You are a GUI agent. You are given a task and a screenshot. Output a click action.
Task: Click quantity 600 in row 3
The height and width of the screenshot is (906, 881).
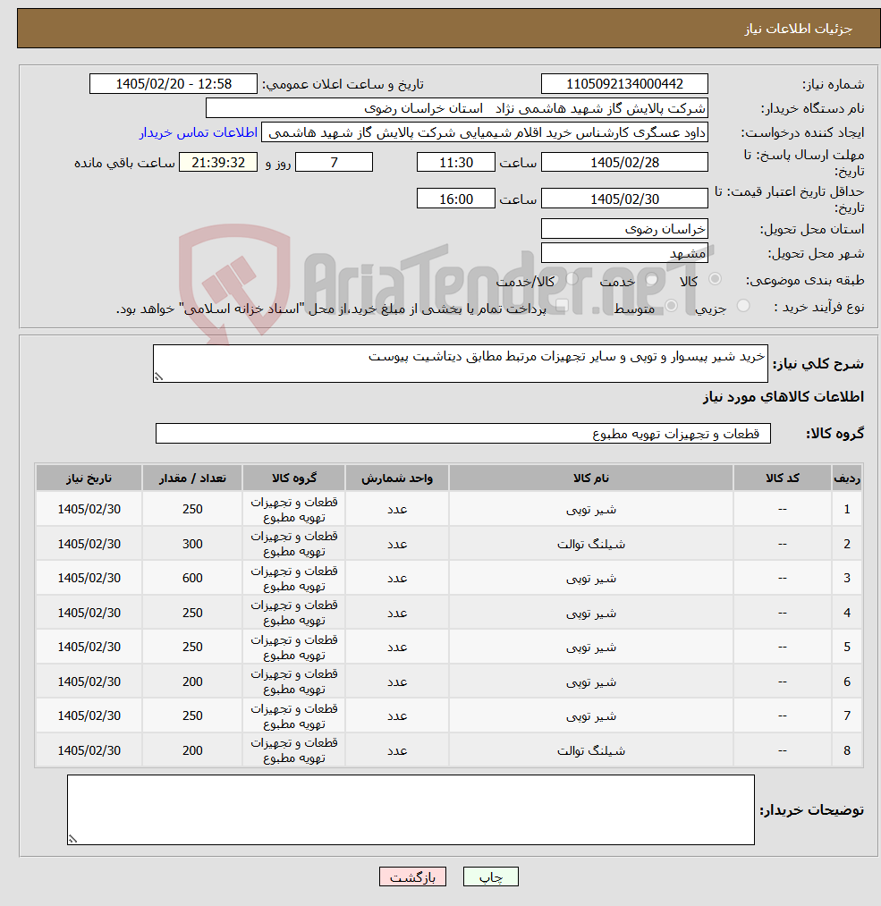click(x=192, y=578)
